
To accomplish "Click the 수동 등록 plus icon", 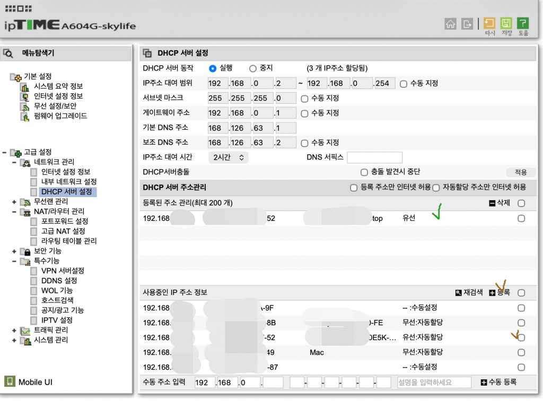I will [484, 382].
